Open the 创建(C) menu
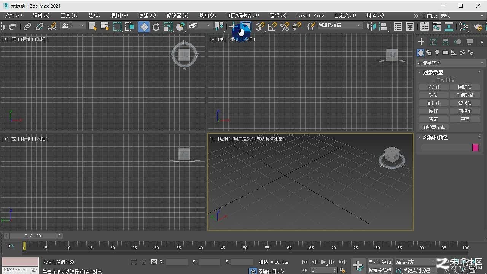 pos(148,16)
